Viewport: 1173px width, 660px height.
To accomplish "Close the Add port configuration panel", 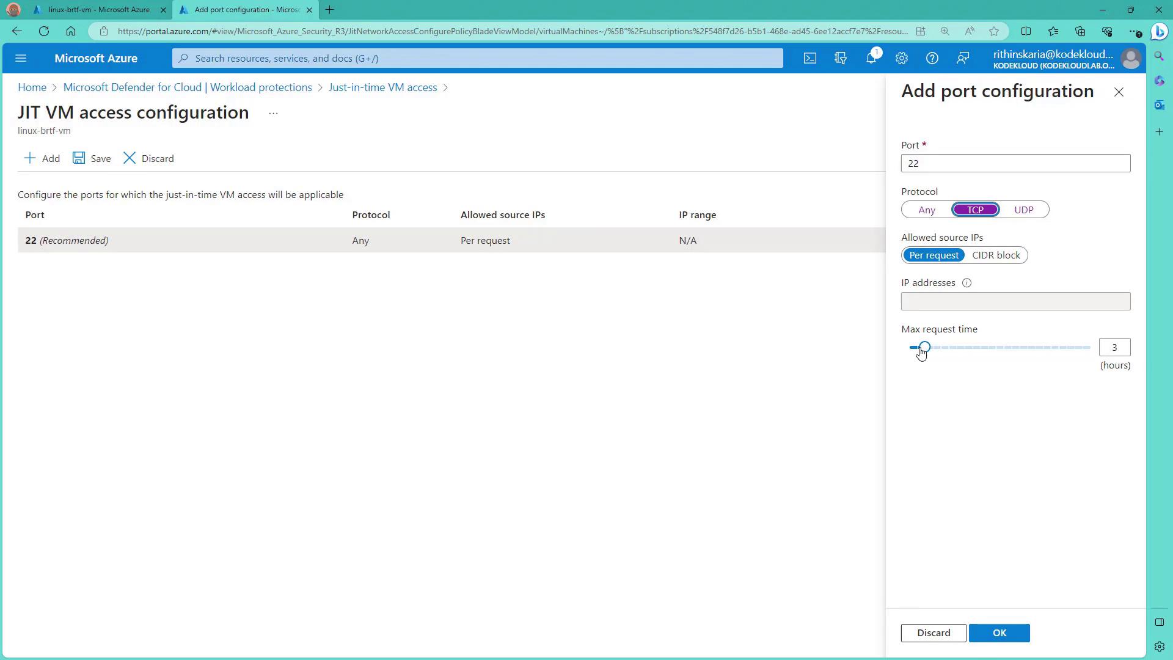I will point(1118,92).
